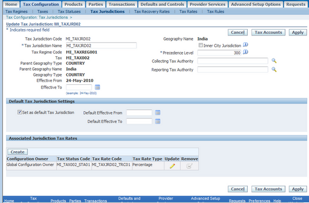Screen dimensions: 309x203
Task: Focus the Effective To date field
Action: click(x=79, y=87)
